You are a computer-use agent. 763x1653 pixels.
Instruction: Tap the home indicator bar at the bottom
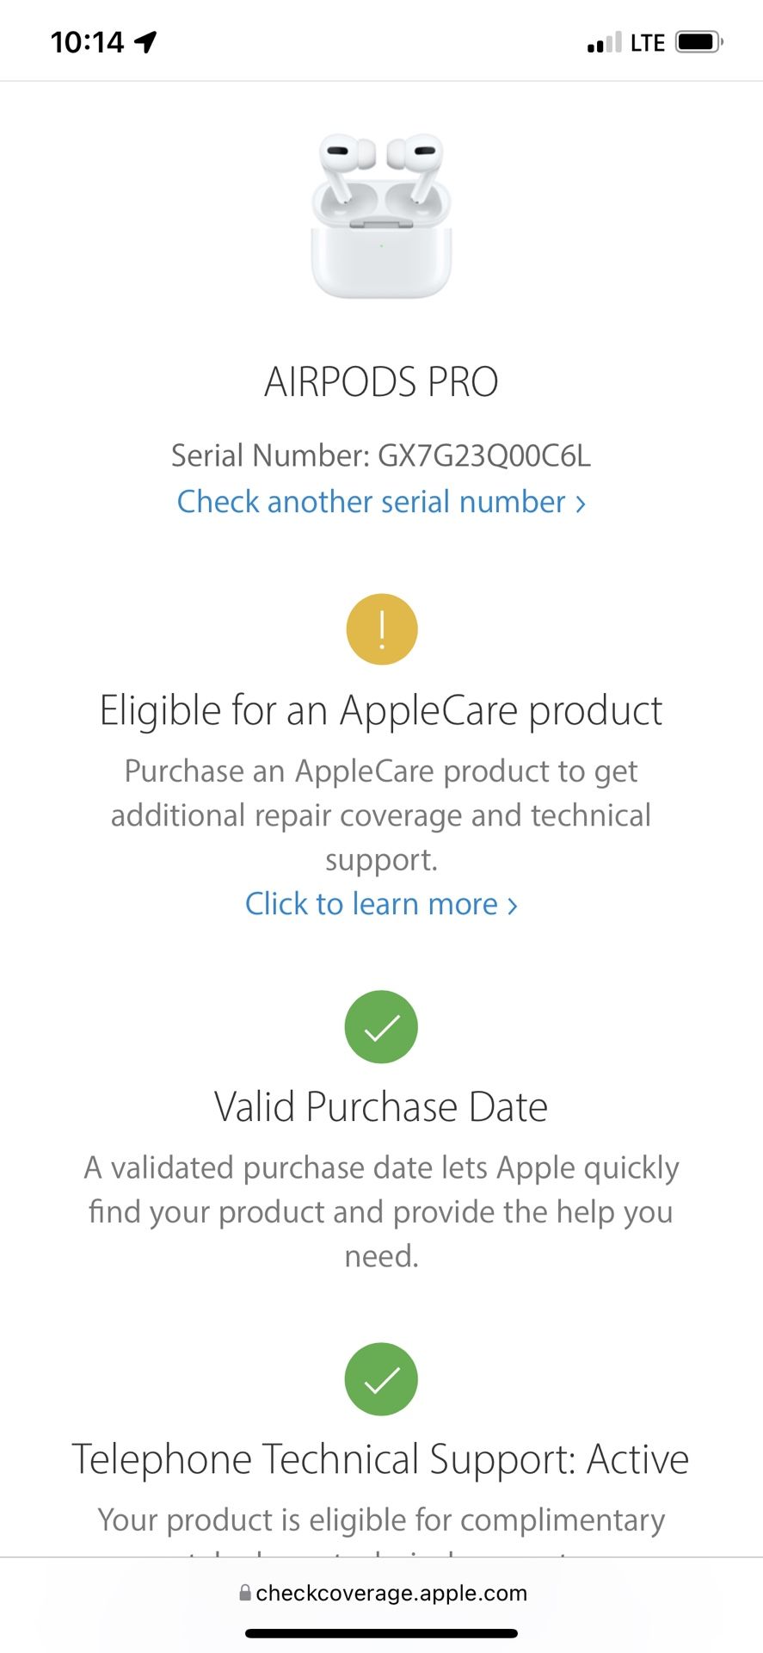point(381,1633)
